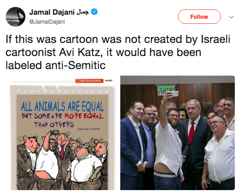Viewport: 243px width, 195px height.
Task: Click the 'labeled anti-Semitic' line of tweet
Action: [x=56, y=65]
